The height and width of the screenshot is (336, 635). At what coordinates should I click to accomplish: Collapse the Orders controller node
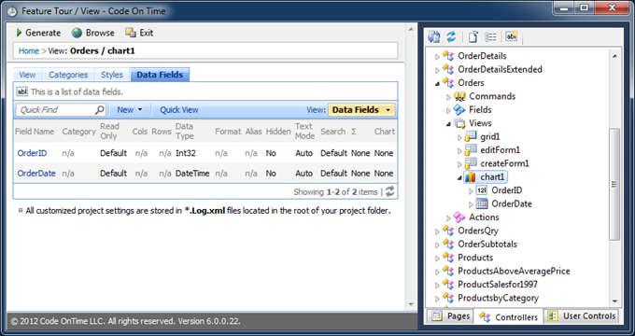[x=437, y=84]
